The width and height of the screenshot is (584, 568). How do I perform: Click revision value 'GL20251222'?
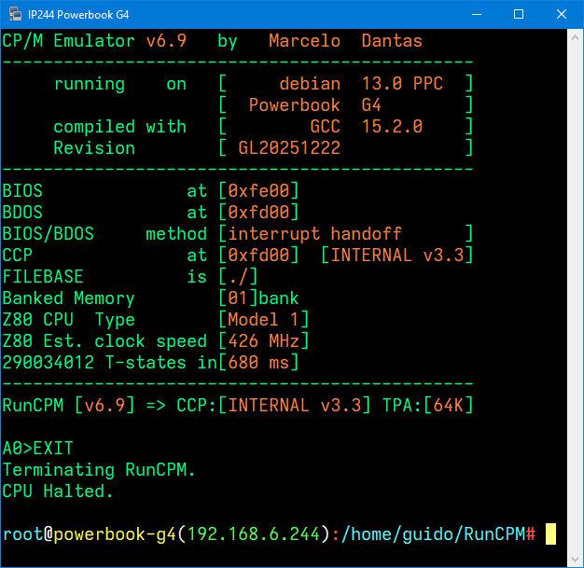click(289, 148)
